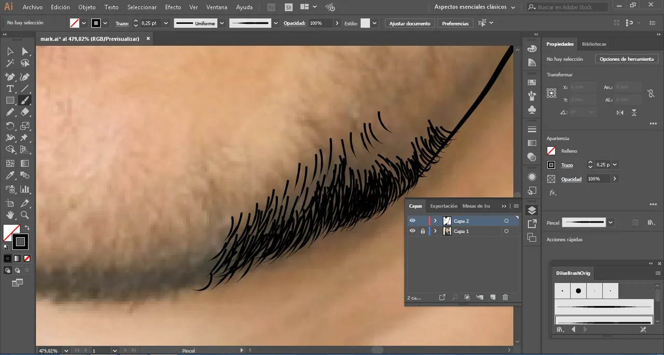Click the toolbar Stroke swatch

[20, 241]
